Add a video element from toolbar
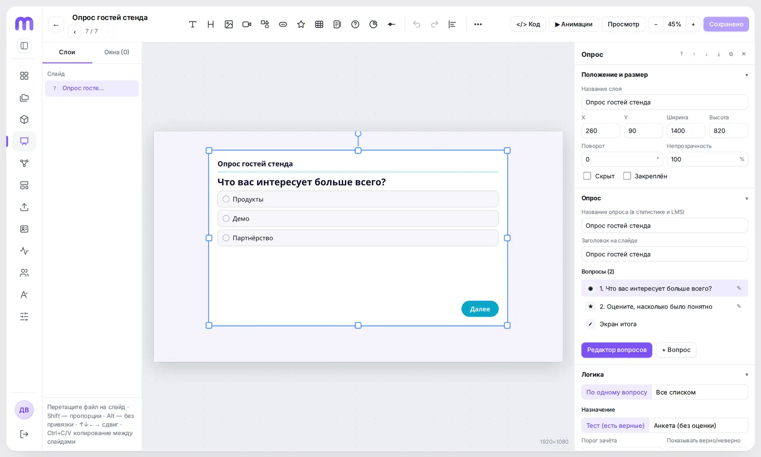761x457 pixels. tap(247, 24)
